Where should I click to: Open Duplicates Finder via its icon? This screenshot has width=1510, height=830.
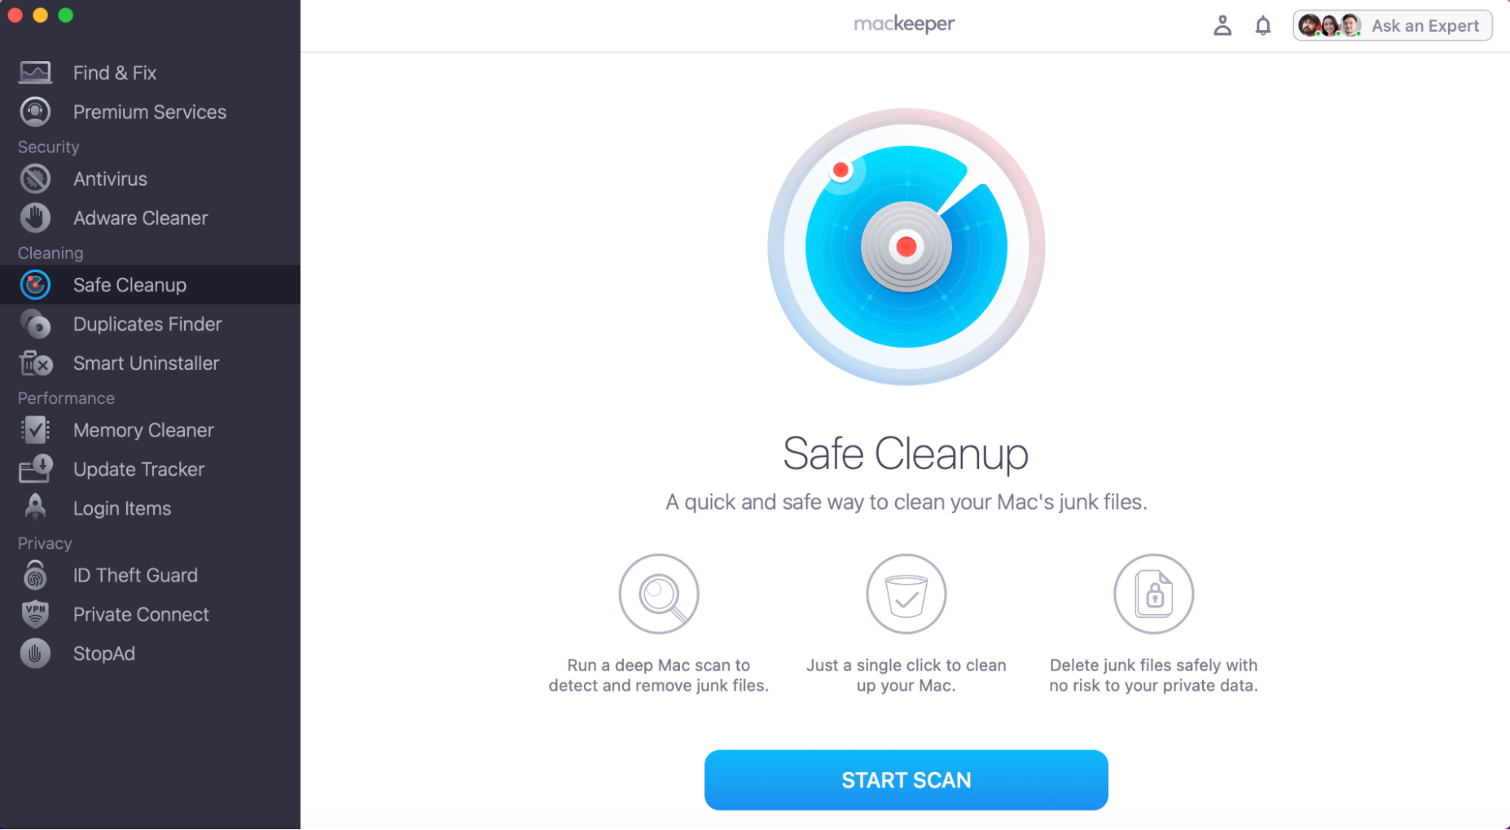click(33, 324)
